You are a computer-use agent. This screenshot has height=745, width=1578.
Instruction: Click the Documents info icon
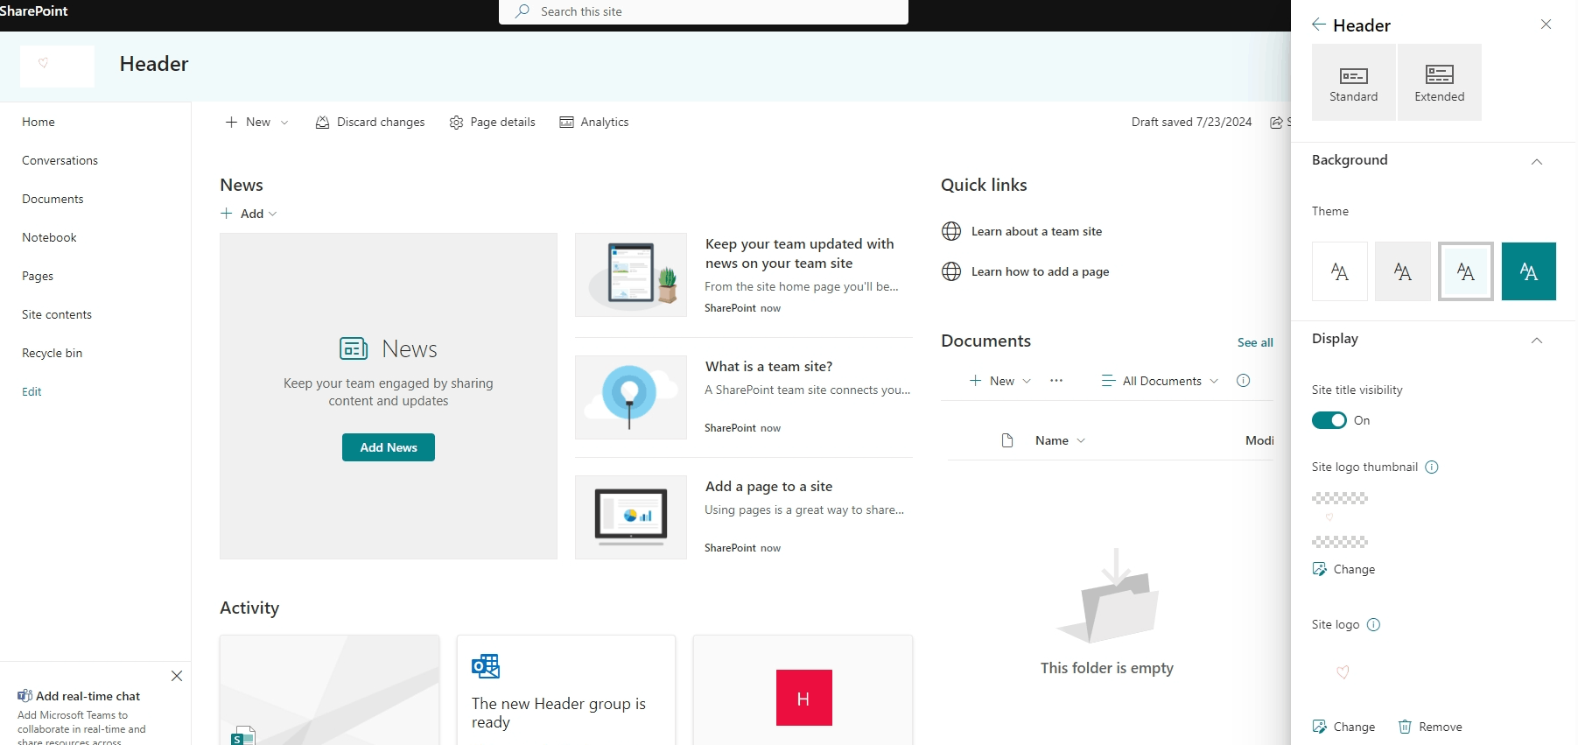pyautogui.click(x=1243, y=380)
